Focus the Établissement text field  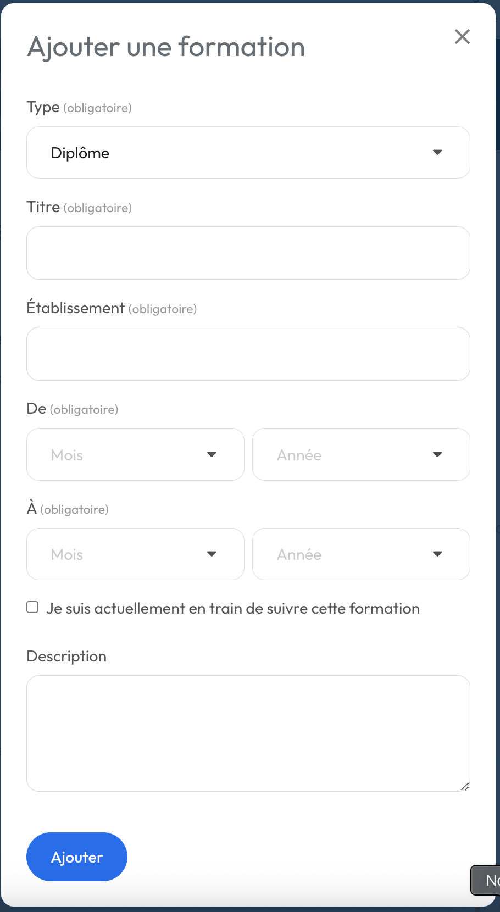[x=248, y=354]
